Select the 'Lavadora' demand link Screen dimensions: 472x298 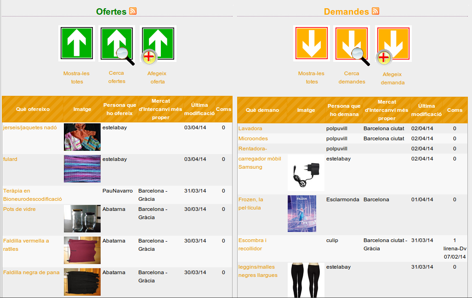(x=250, y=128)
